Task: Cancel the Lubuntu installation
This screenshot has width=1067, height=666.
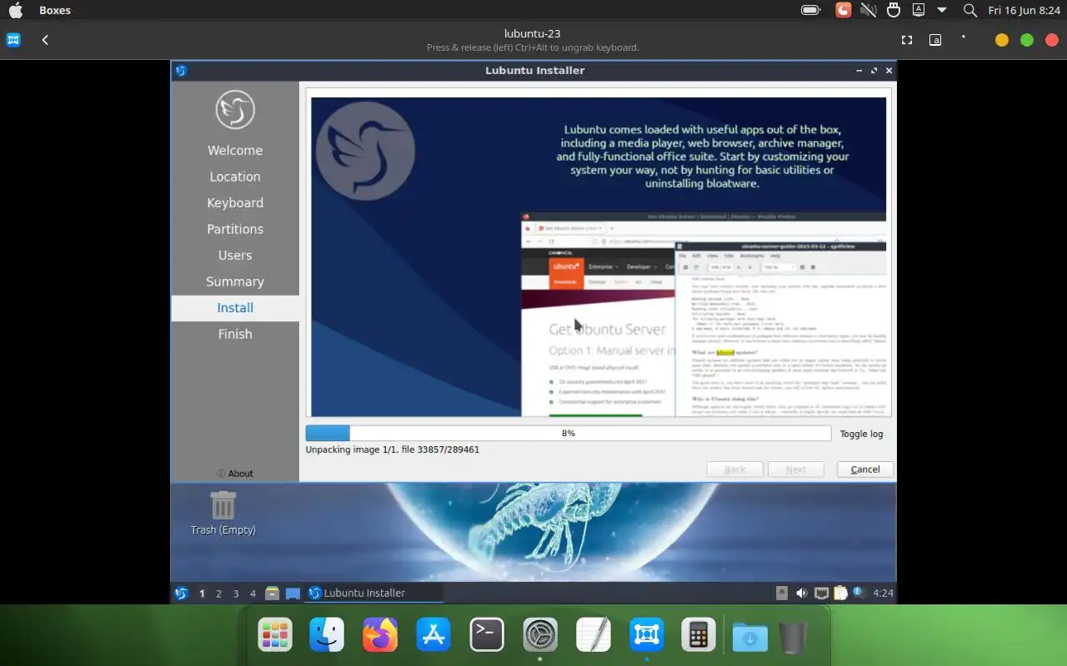Action: coord(865,470)
